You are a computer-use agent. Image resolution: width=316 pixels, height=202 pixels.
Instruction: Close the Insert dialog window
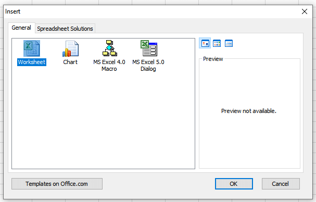(x=305, y=11)
